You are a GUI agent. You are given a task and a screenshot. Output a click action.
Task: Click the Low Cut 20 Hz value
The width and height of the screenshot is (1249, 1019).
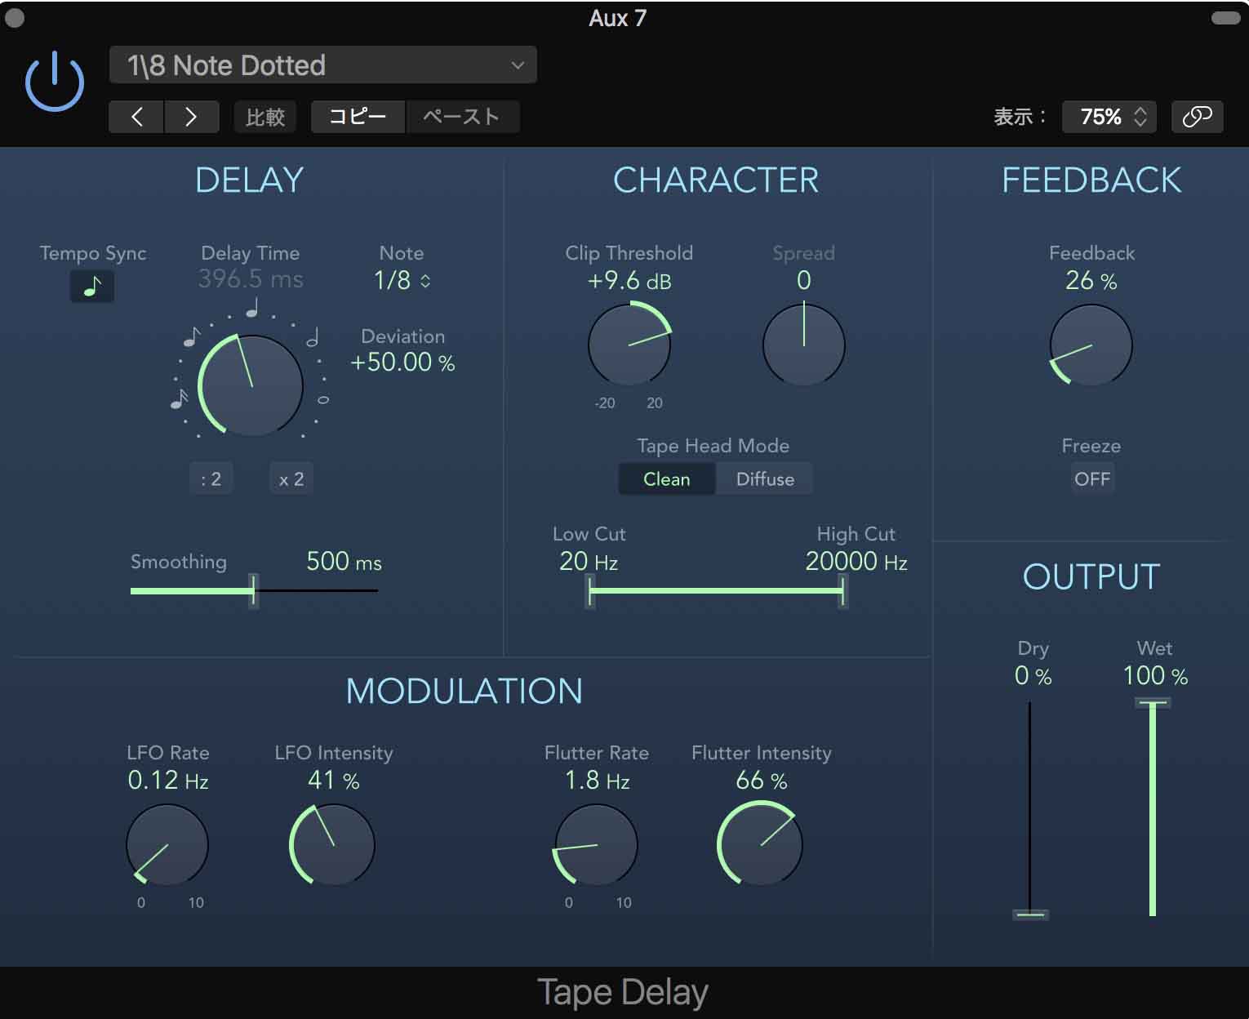tap(589, 562)
